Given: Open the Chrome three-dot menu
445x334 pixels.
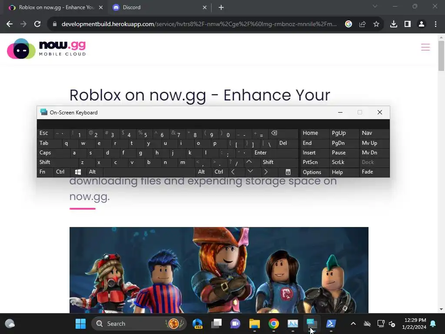Looking at the screenshot, I should point(435,24).
